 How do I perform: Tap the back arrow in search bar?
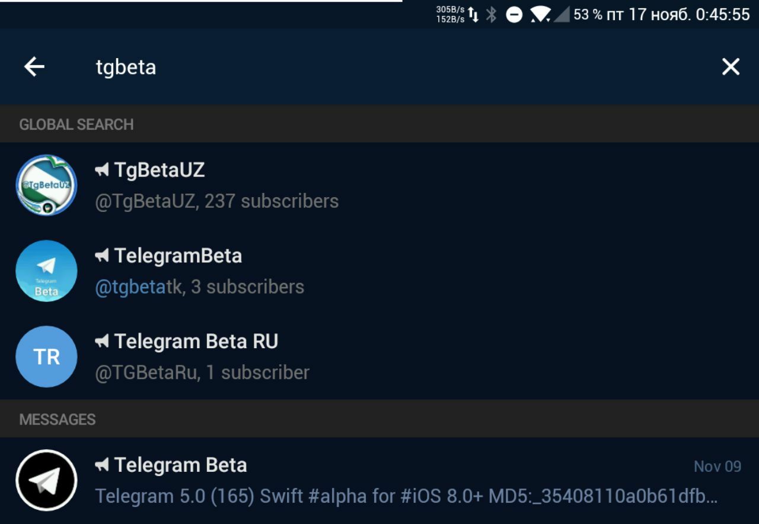point(34,67)
